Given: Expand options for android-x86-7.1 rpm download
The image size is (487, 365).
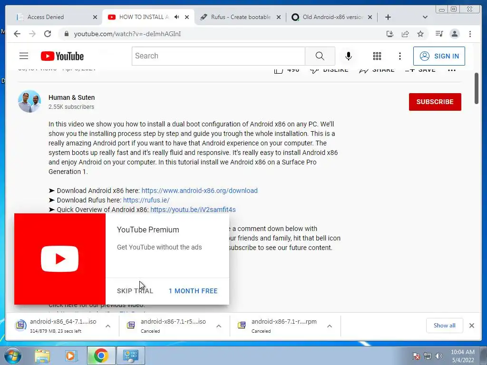Looking at the screenshot, I should pos(330,326).
